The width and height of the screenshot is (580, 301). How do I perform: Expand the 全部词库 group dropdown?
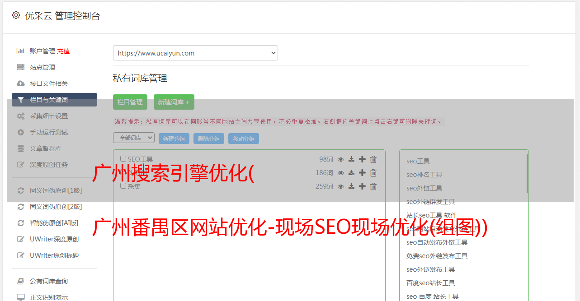[x=134, y=138]
